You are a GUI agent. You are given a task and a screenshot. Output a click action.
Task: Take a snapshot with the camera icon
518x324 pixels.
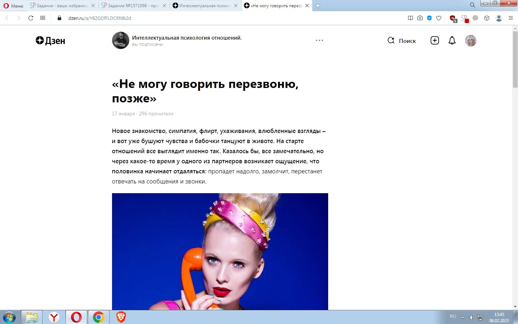click(420, 18)
